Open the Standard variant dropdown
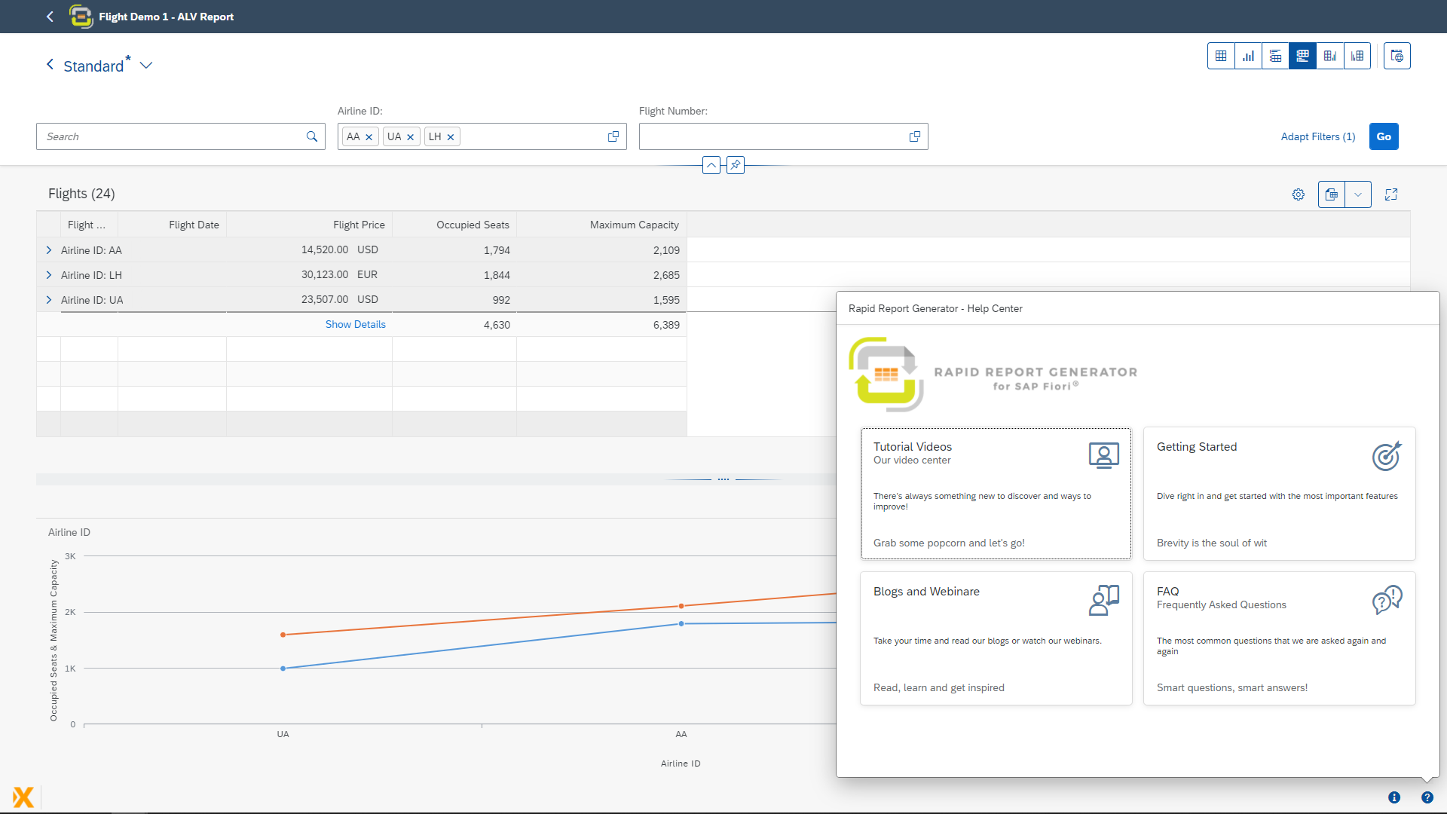1447x814 pixels. (146, 66)
